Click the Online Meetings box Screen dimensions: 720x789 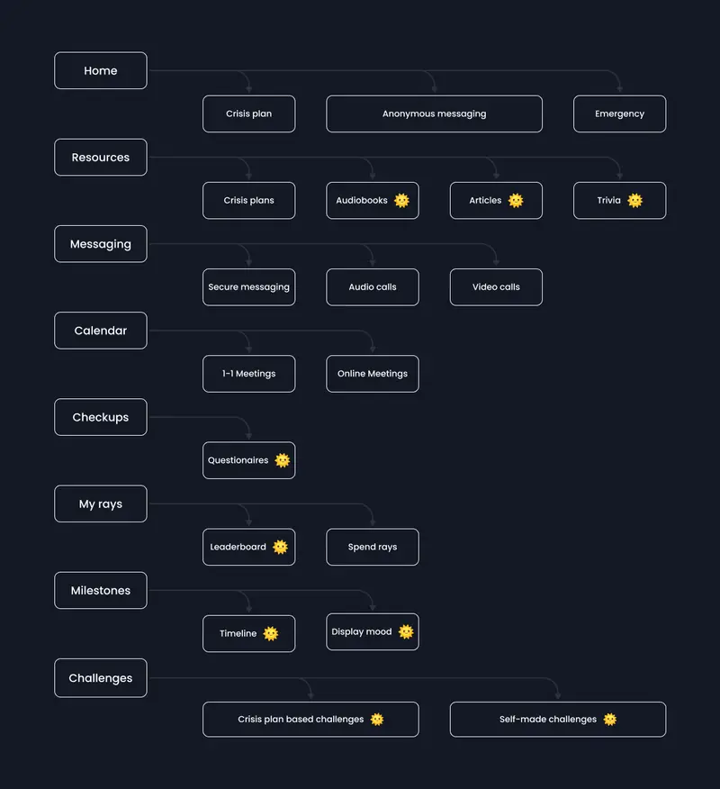pyautogui.click(x=373, y=374)
